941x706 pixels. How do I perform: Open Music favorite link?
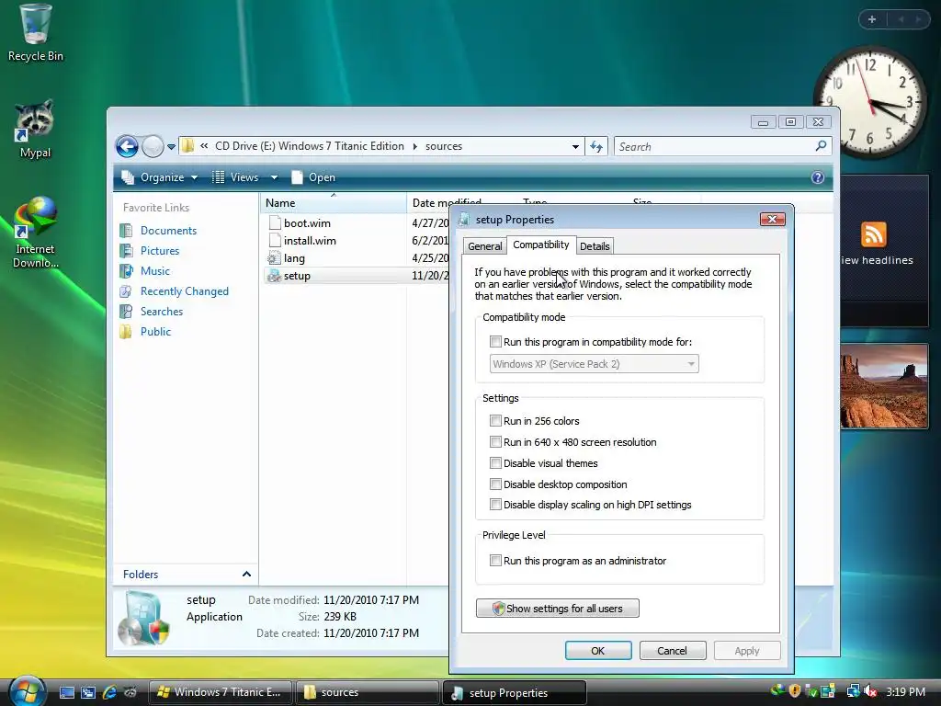click(154, 271)
